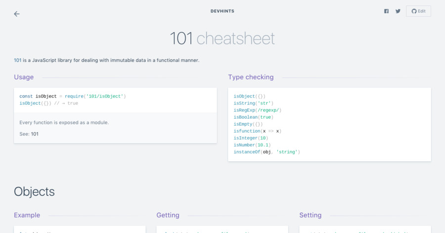Jump to the Usage section heading

24,77
